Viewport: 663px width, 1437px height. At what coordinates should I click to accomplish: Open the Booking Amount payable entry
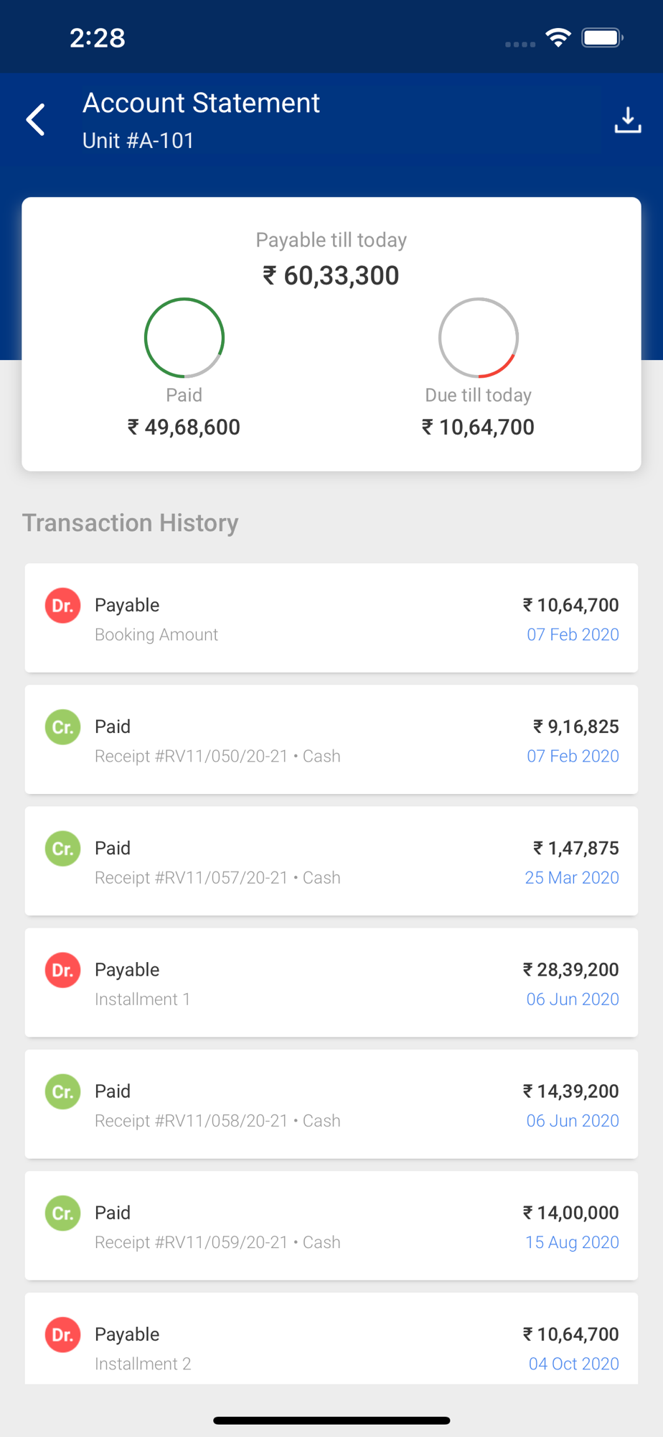pyautogui.click(x=331, y=618)
